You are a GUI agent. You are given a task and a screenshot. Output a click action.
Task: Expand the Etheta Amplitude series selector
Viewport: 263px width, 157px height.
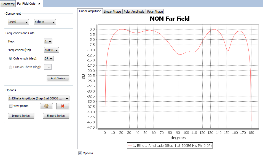coord(39,99)
